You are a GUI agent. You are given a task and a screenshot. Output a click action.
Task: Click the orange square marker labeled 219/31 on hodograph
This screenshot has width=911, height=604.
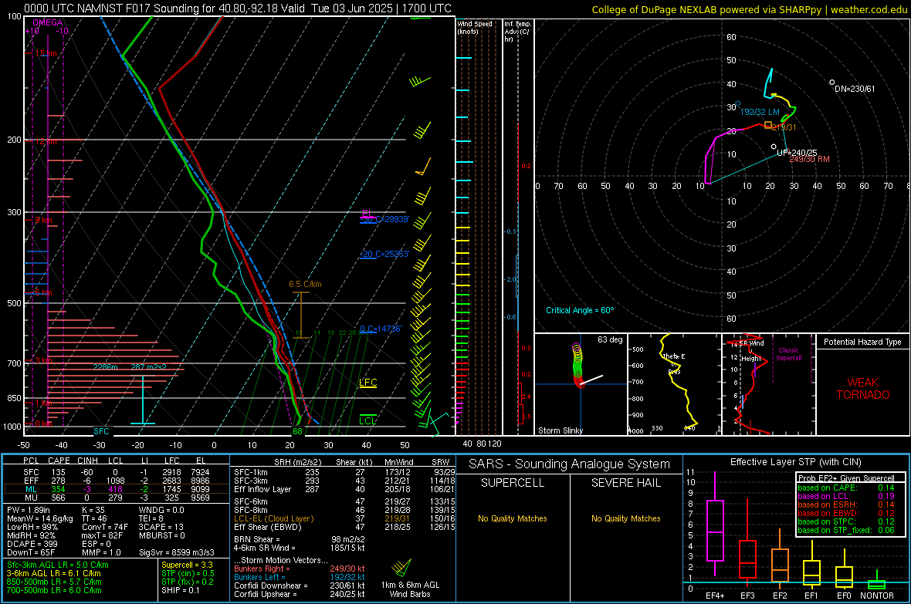[x=768, y=125]
